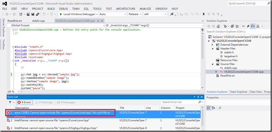This screenshot has height=132, width=272.
Task: Toggle Show All Files in Solution Explorer
Action: coord(237,26)
